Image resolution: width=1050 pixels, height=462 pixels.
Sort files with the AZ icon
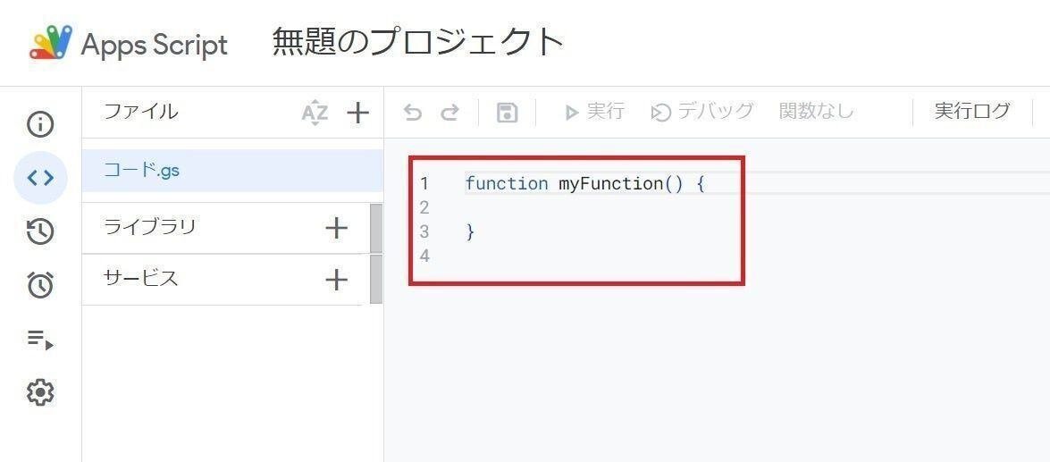[315, 113]
